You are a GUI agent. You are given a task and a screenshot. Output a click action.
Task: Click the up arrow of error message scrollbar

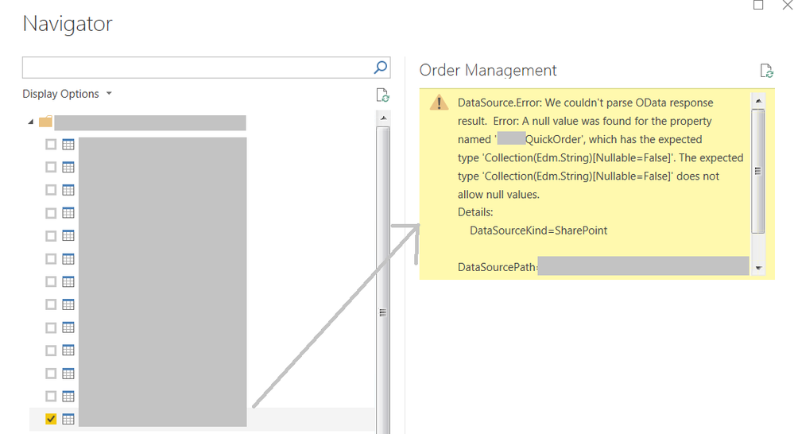click(x=758, y=101)
